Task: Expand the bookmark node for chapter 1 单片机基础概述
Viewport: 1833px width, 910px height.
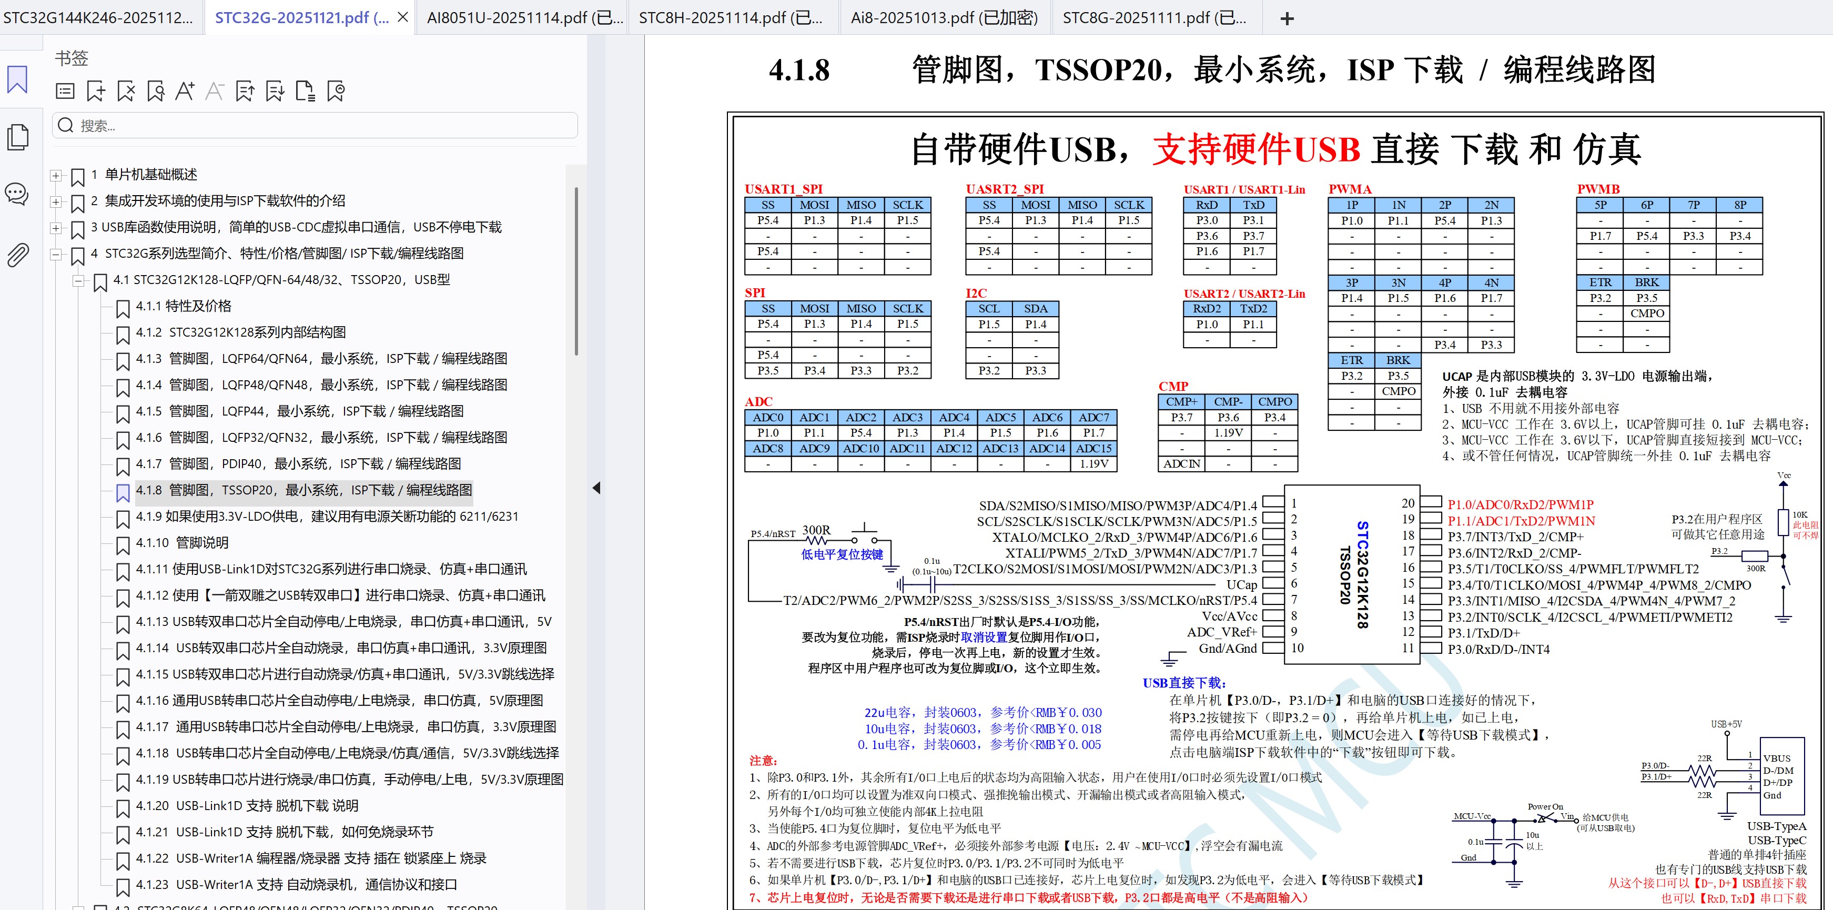Action: pyautogui.click(x=56, y=175)
